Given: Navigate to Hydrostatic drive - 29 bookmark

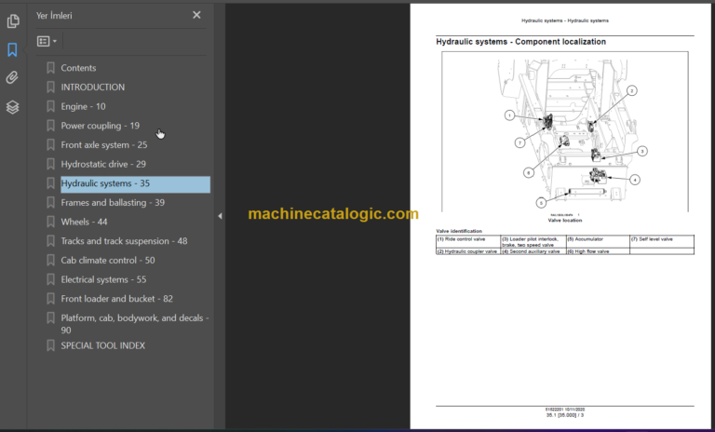Looking at the screenshot, I should 103,164.
